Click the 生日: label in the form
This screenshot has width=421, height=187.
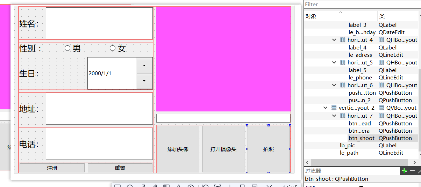(29, 73)
